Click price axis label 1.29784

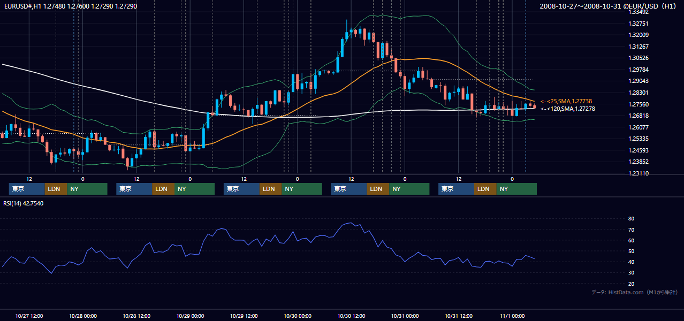tap(639, 70)
